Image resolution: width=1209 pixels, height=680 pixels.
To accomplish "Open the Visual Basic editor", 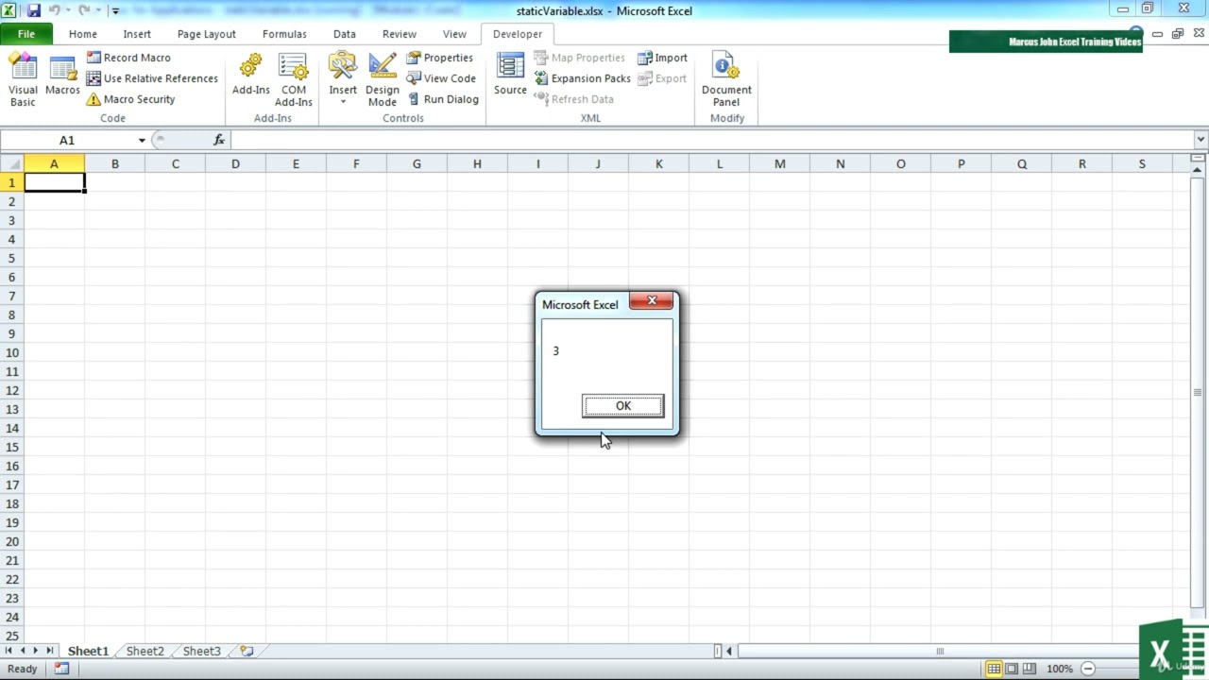I will 23,80.
